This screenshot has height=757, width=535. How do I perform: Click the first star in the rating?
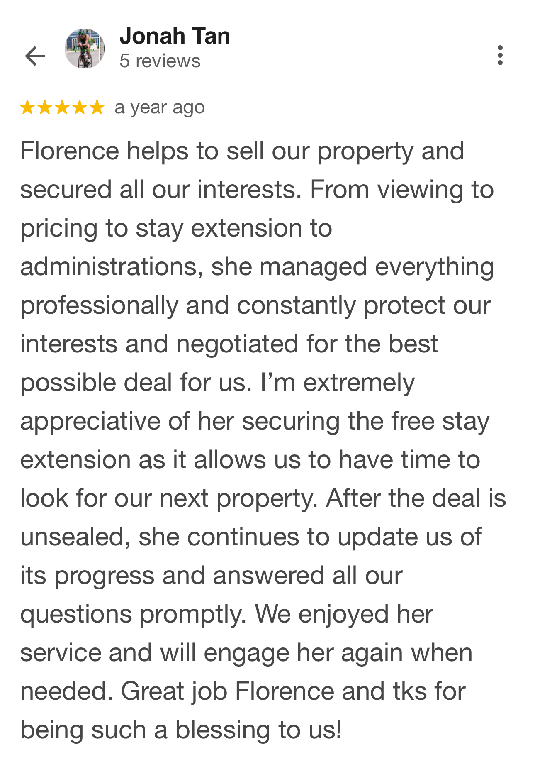pos(27,107)
